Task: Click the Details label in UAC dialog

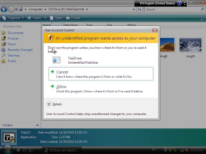Action: [57, 104]
